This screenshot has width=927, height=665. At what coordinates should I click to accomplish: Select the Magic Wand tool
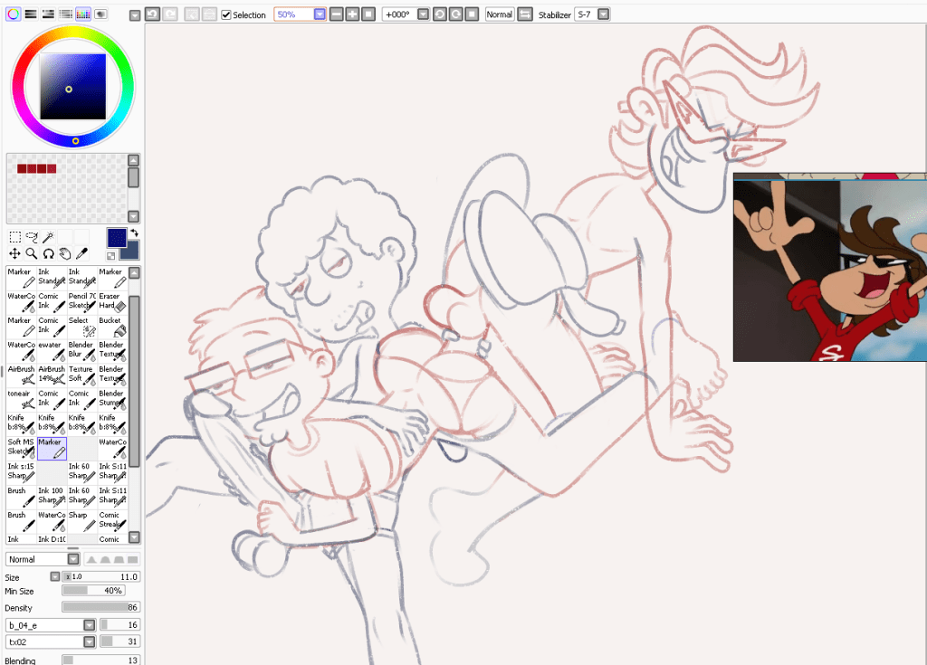click(48, 237)
